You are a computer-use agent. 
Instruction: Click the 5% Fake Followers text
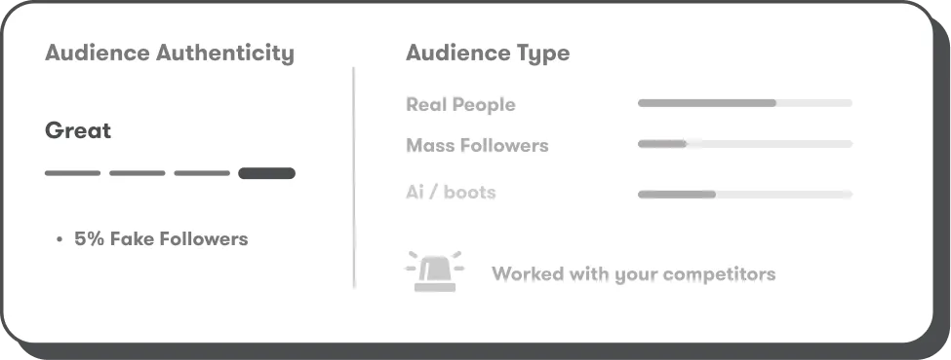point(161,239)
